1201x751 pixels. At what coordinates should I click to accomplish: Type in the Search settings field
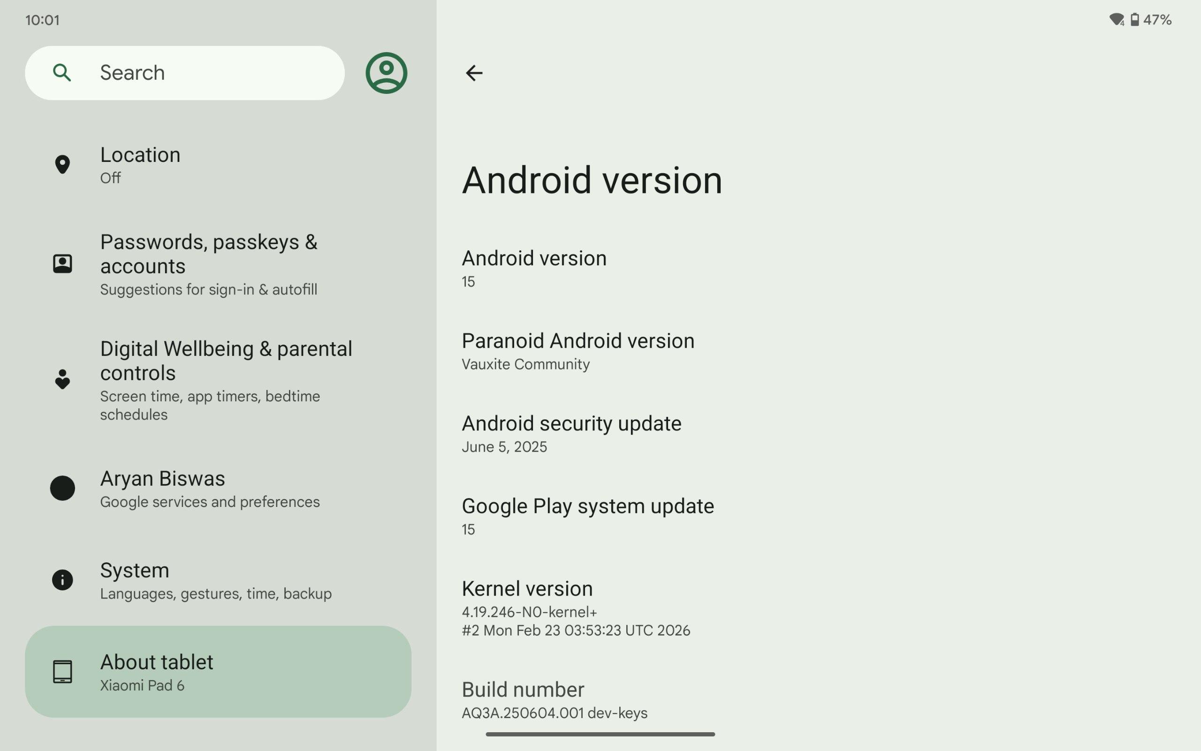click(x=198, y=73)
